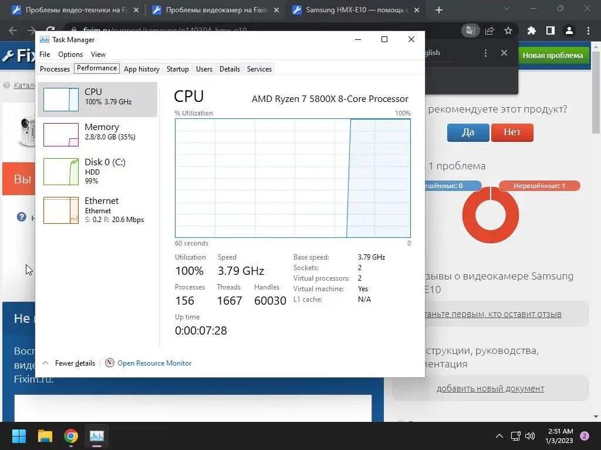Click the volume speaker tray icon

[x=530, y=436]
